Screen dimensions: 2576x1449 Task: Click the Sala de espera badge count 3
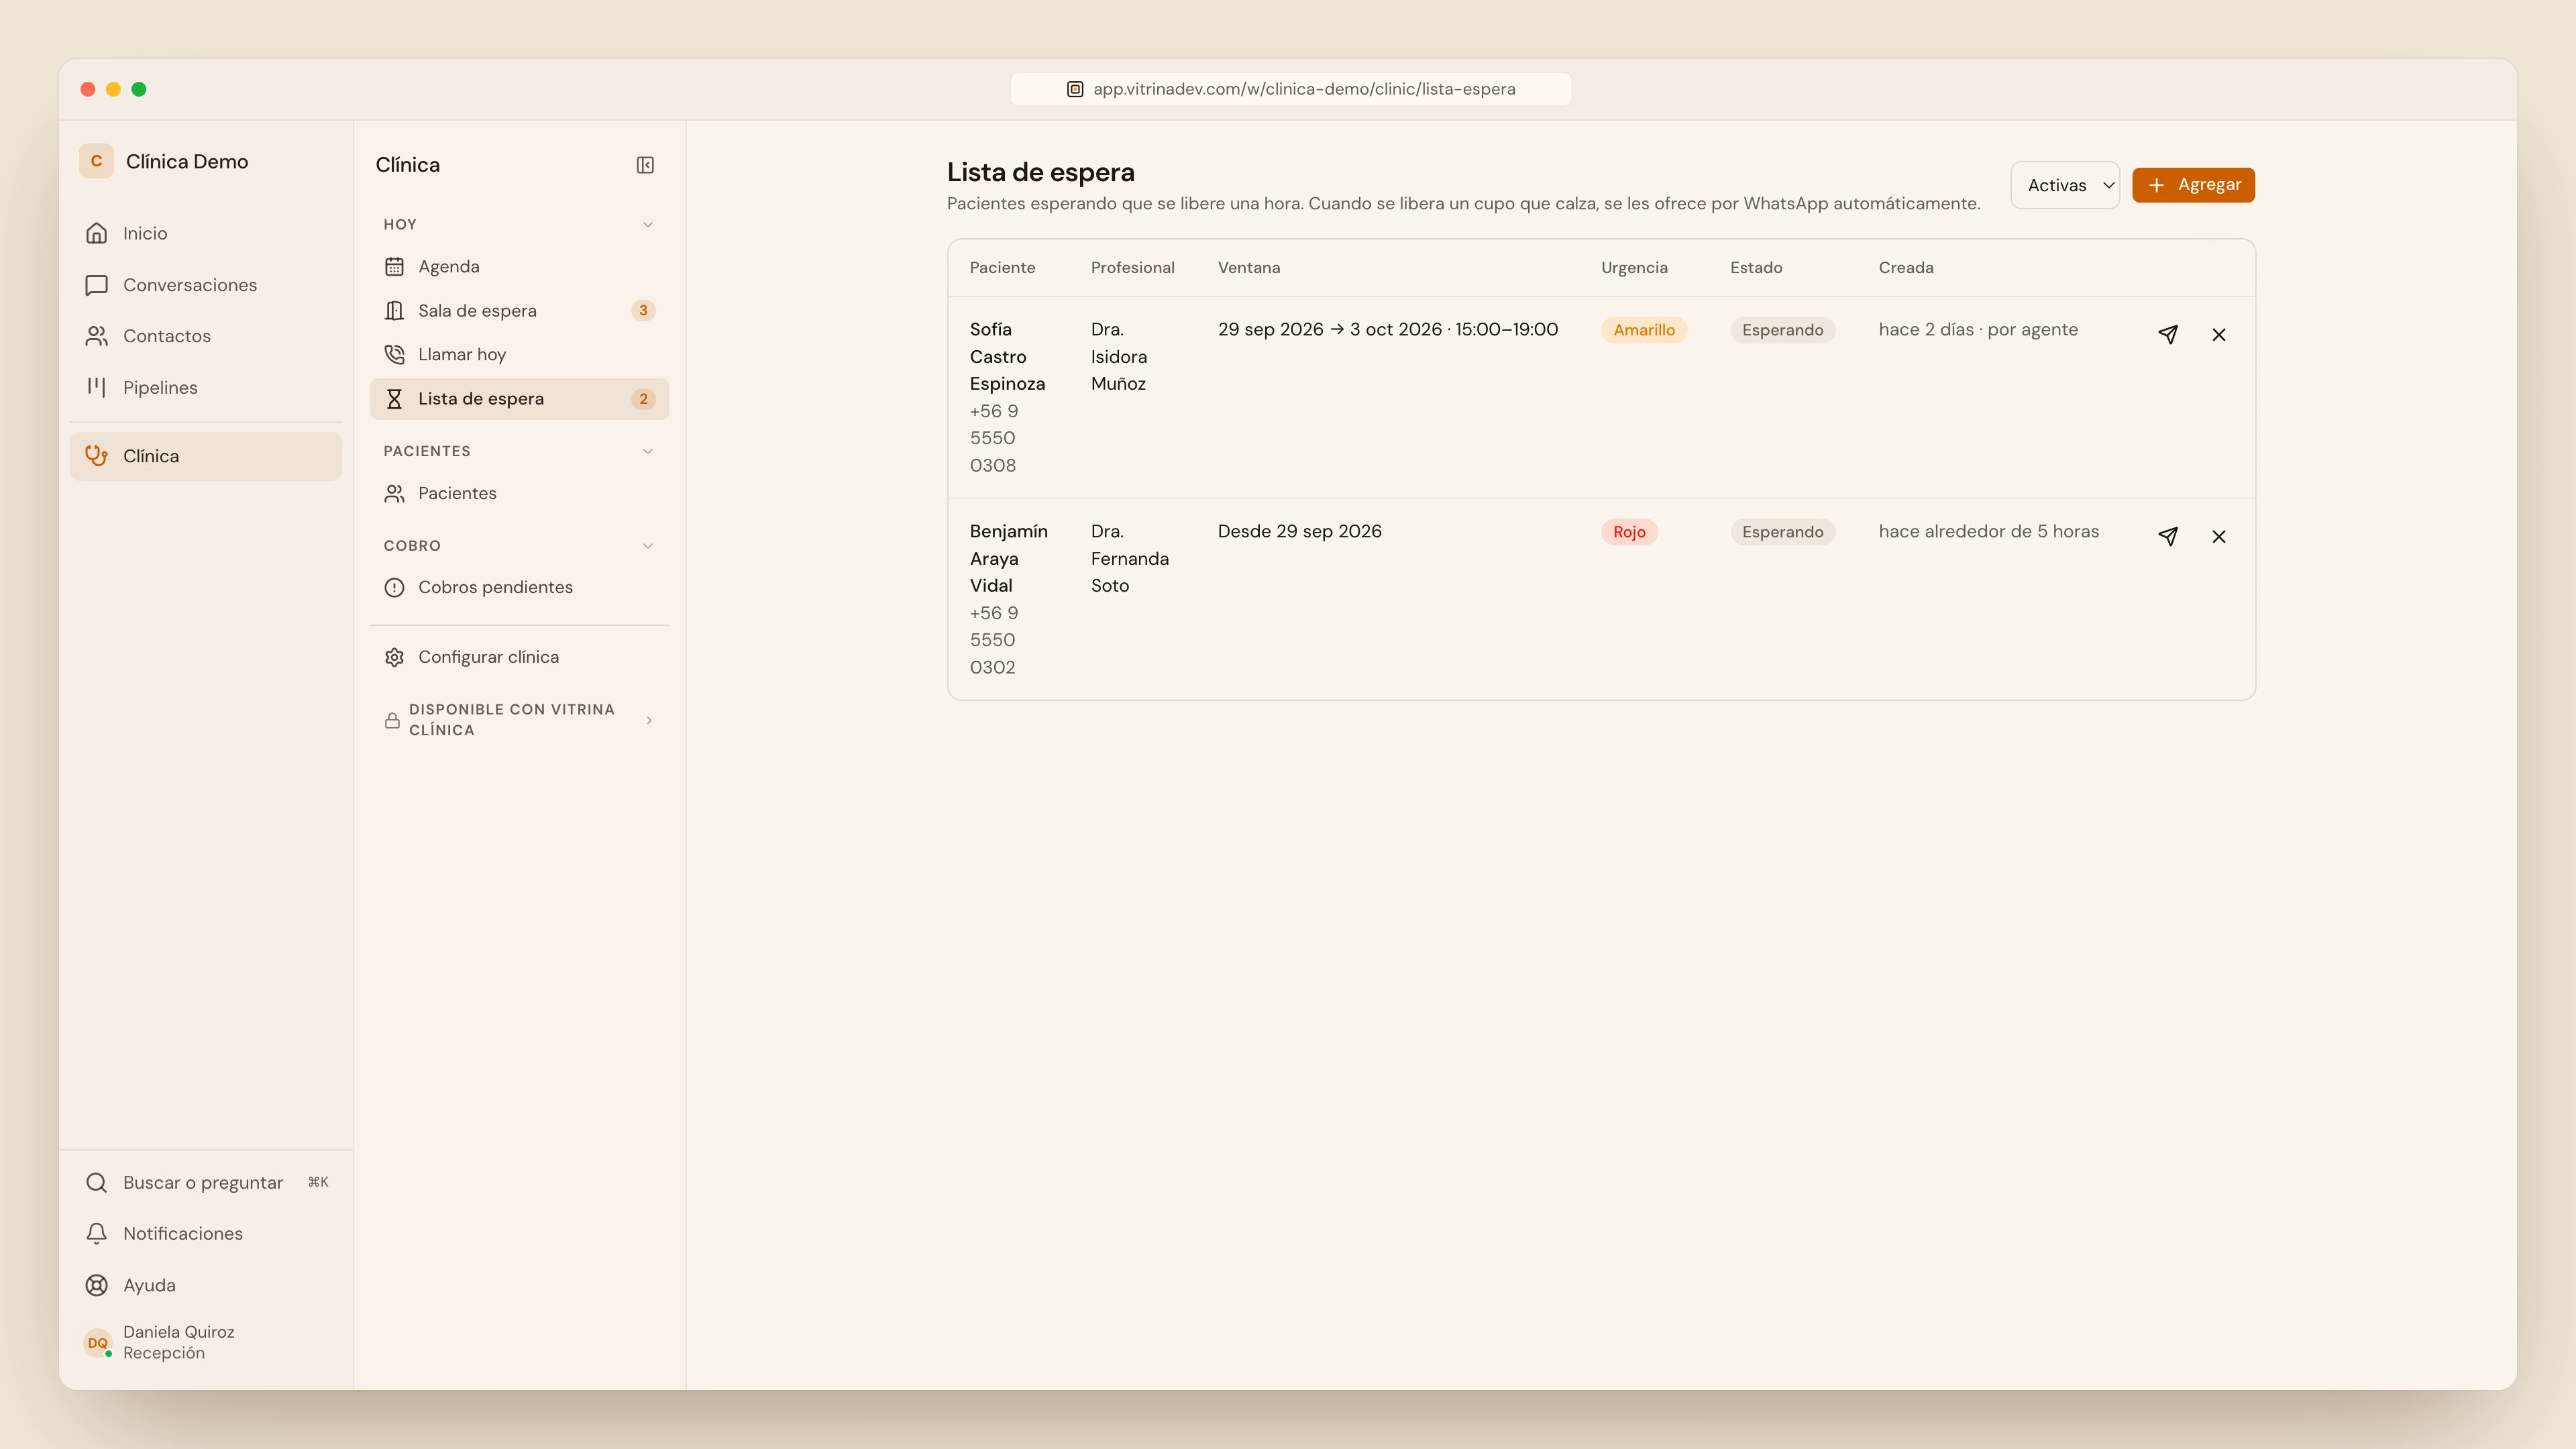click(x=643, y=311)
